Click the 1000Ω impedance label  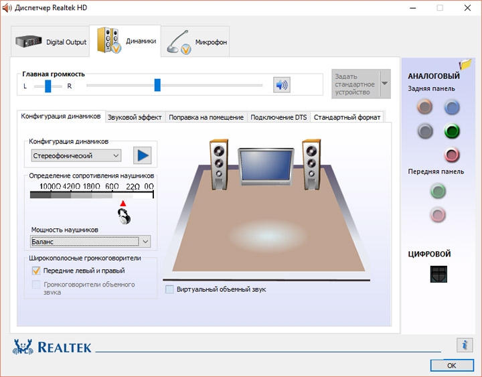(50, 186)
